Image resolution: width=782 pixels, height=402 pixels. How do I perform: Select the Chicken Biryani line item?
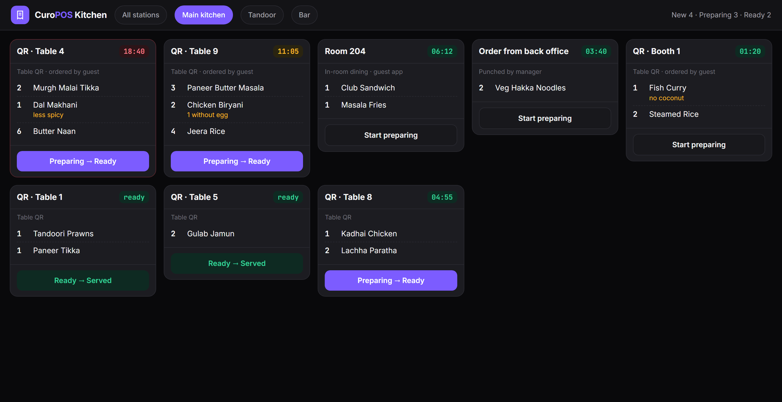point(237,110)
